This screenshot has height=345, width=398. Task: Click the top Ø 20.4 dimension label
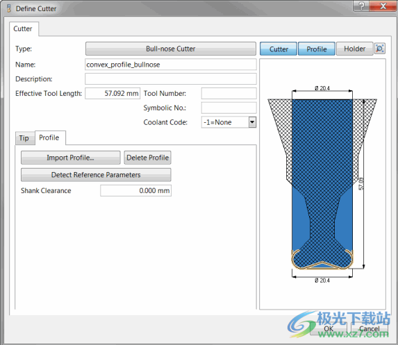click(x=322, y=88)
